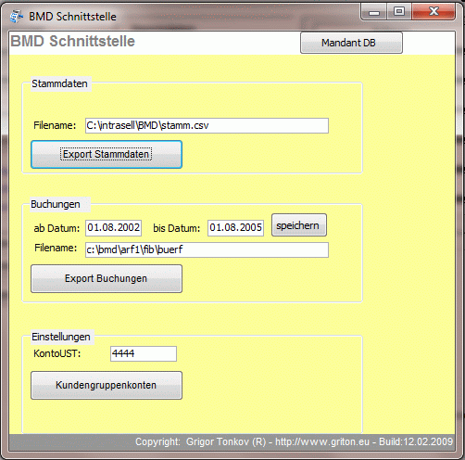Click into the KontoUST field showing 4444
465x460 pixels.
[144, 353]
